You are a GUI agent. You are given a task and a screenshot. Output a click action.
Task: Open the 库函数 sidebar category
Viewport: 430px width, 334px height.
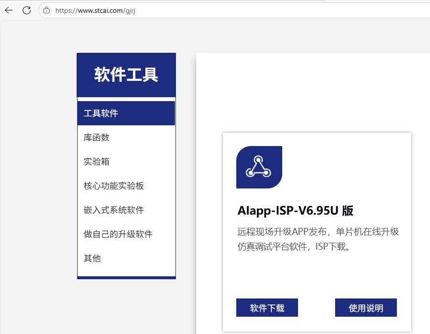[x=126, y=137]
